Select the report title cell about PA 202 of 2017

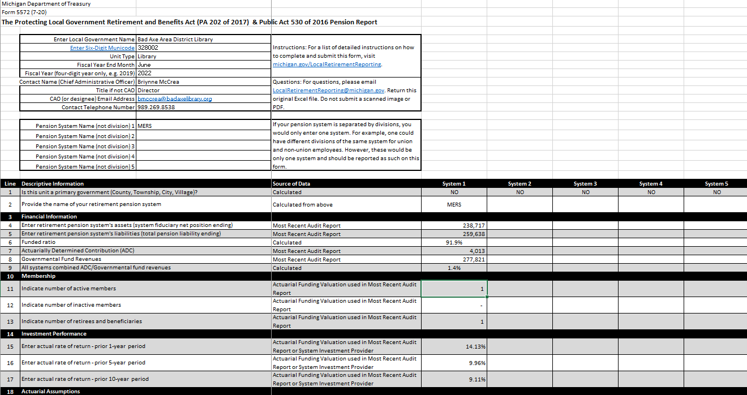[x=190, y=22]
